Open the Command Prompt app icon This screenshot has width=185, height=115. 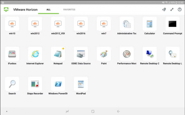173,23
